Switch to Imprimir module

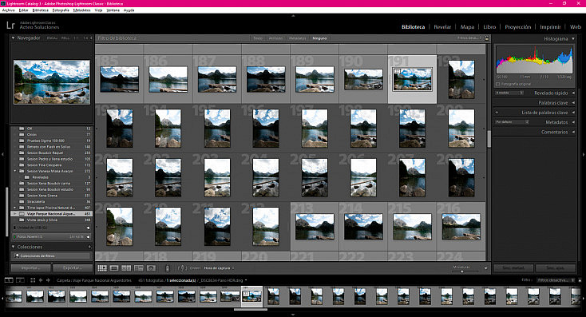[550, 27]
